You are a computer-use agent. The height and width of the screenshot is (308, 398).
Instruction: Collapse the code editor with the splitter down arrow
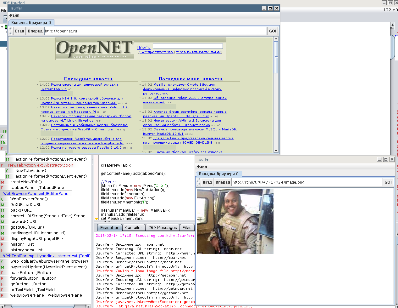[109, 221]
